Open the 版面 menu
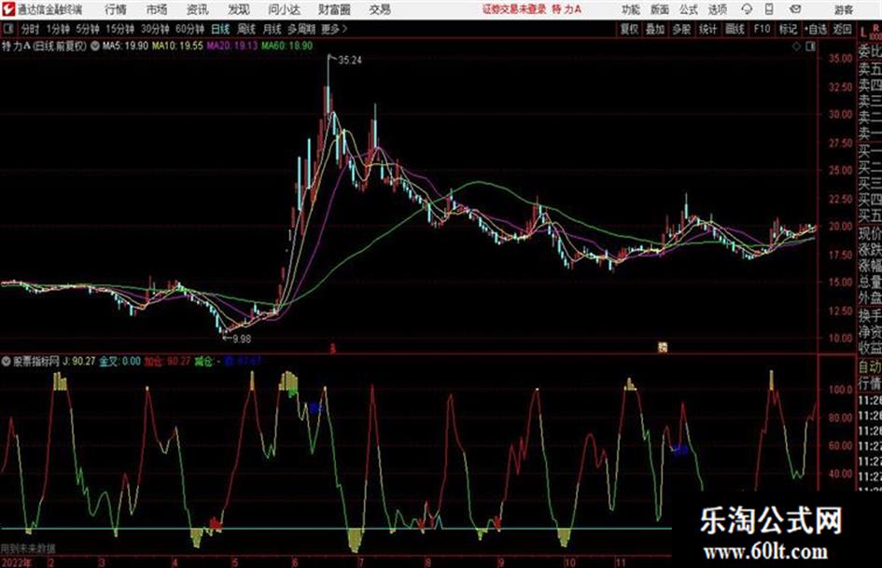Image resolution: width=882 pixels, height=568 pixels. (659, 9)
